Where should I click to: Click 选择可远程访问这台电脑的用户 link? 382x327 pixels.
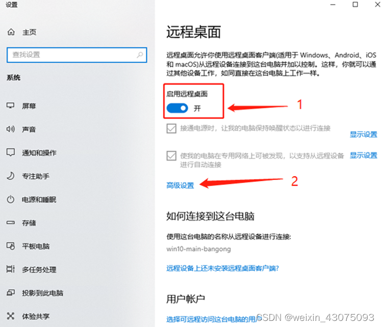[212, 319]
